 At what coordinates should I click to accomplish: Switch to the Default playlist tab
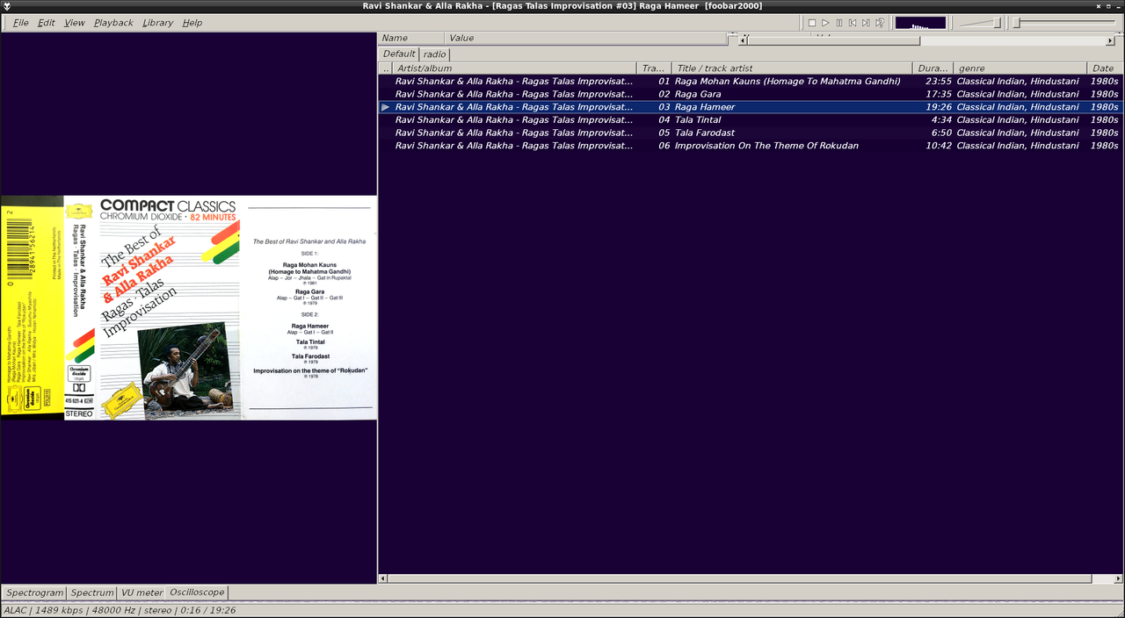399,54
